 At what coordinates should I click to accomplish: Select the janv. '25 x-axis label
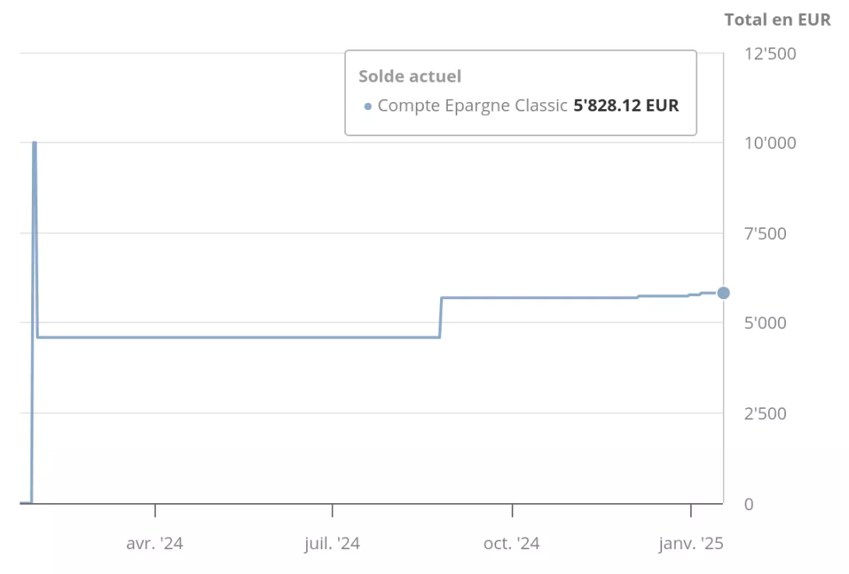691,544
